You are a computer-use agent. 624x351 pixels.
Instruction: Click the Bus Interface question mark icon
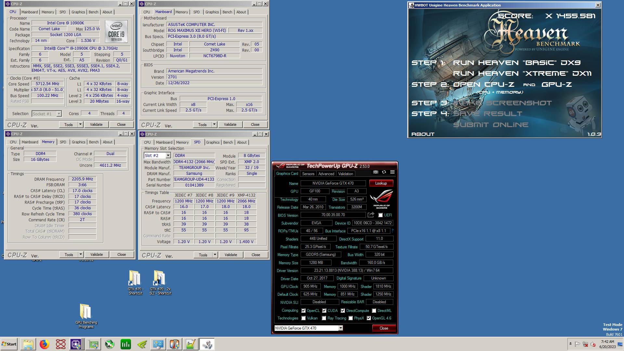[392, 231]
